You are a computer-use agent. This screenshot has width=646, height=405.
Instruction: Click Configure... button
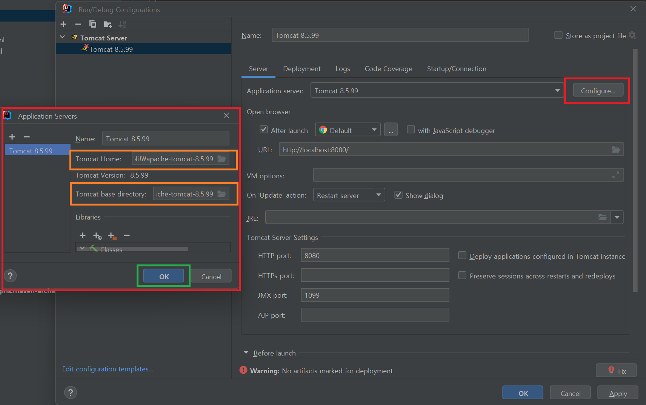pyautogui.click(x=598, y=90)
